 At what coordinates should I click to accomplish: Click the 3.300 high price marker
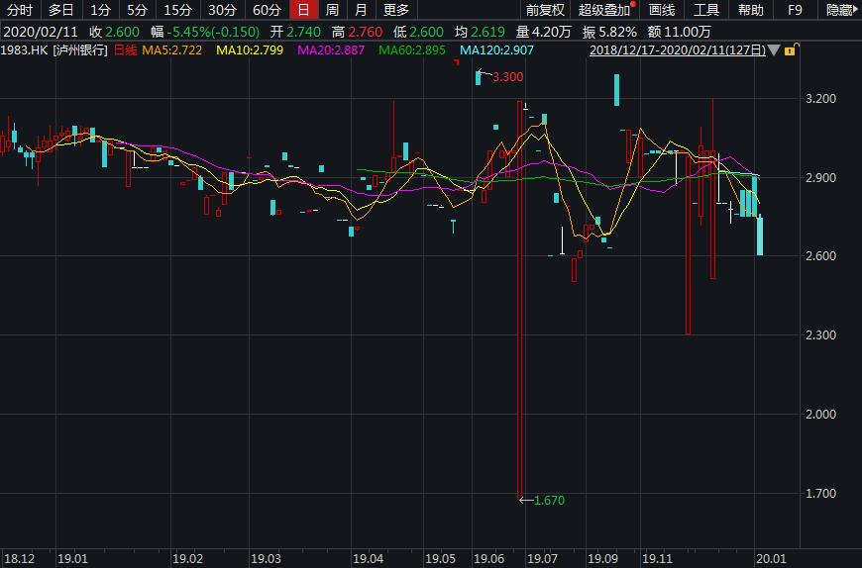pos(507,76)
